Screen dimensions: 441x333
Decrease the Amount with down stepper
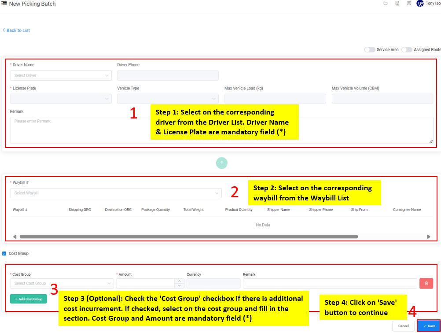pos(179,286)
